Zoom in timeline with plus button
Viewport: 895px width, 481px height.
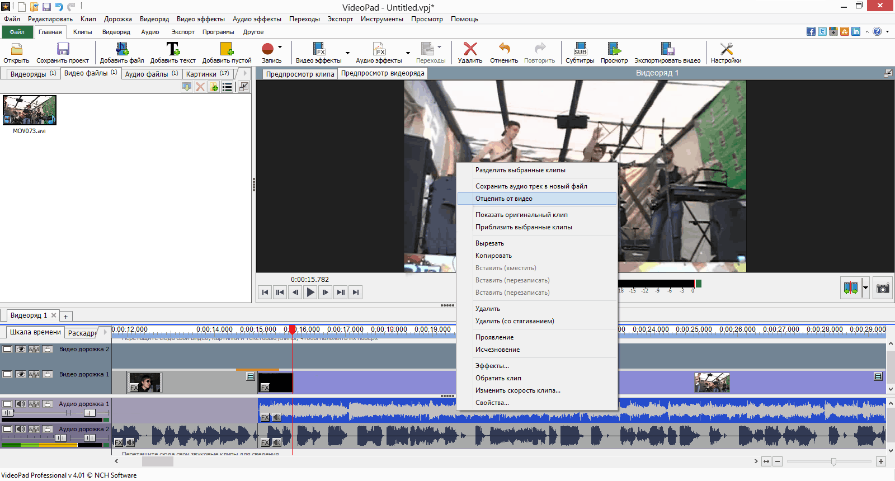pyautogui.click(x=881, y=461)
